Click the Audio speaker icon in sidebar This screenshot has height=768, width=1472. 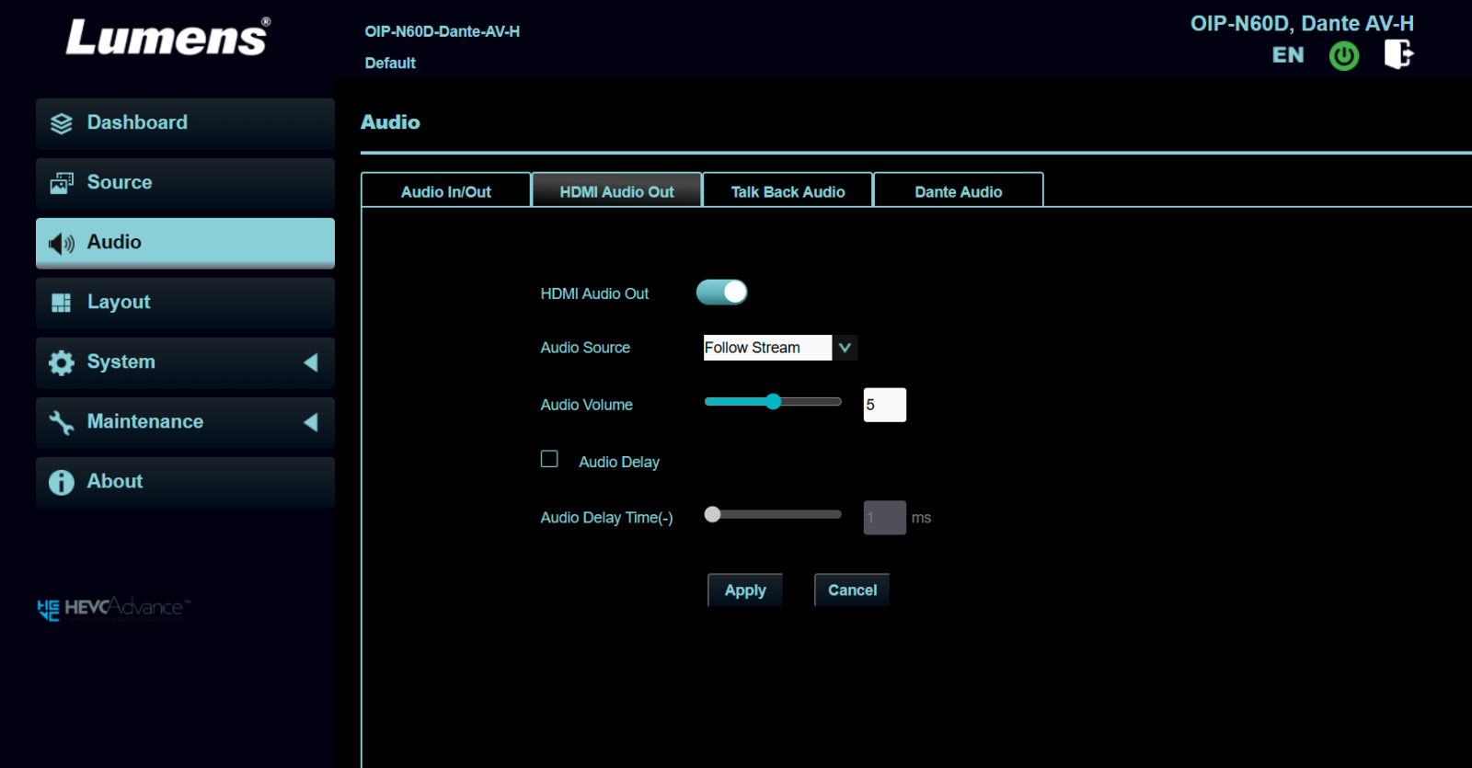pos(62,243)
